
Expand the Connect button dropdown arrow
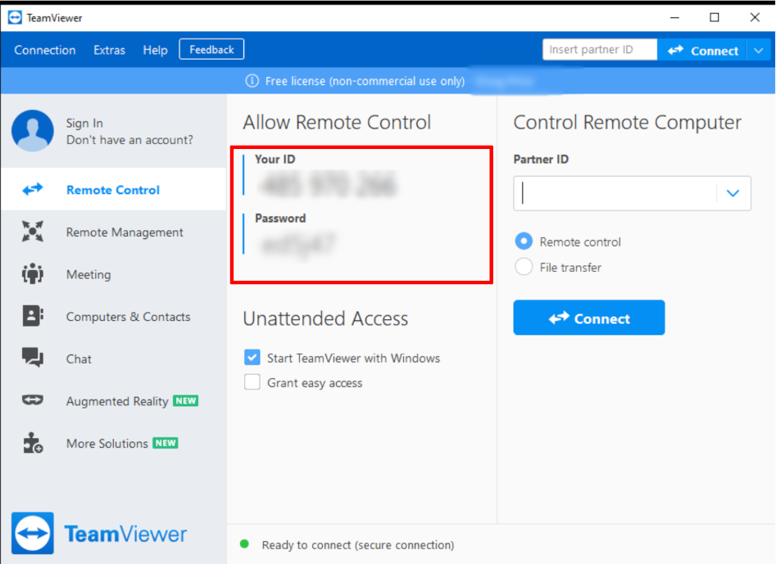click(759, 50)
